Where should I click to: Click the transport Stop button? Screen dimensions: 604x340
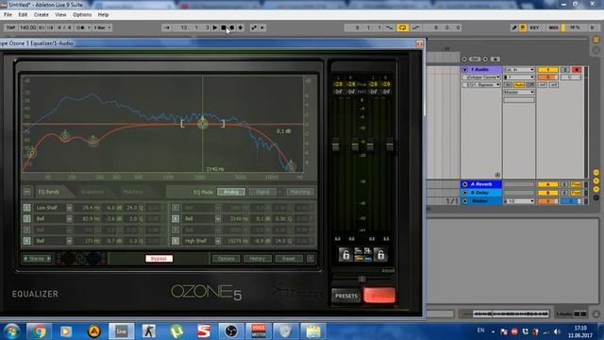click(x=224, y=27)
